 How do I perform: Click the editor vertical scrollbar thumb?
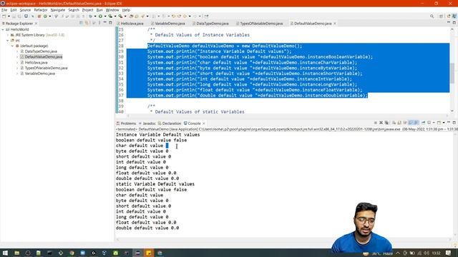point(452,74)
